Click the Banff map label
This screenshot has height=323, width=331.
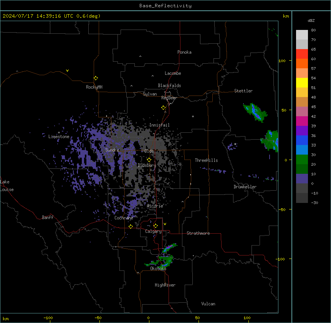tap(48, 218)
